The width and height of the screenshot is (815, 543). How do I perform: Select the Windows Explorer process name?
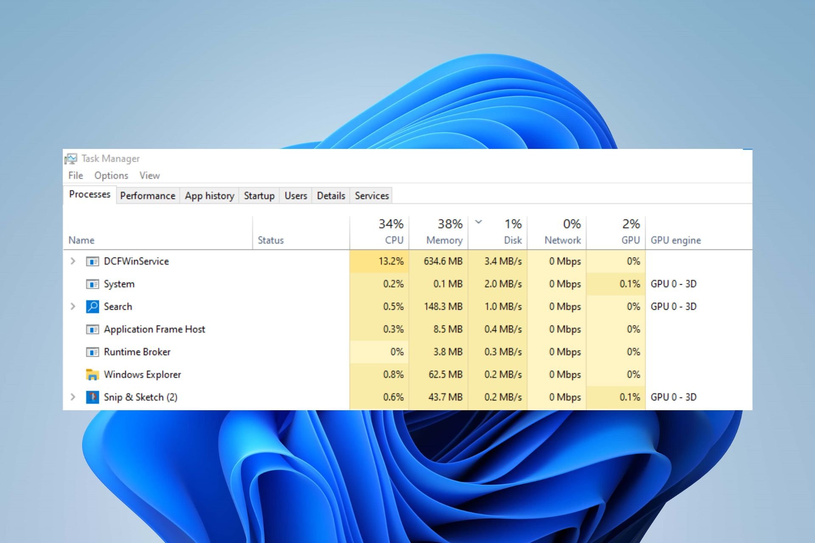[142, 375]
